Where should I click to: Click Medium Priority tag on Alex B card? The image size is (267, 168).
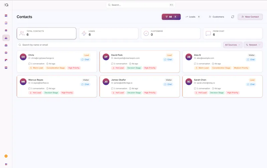(x=241, y=68)
